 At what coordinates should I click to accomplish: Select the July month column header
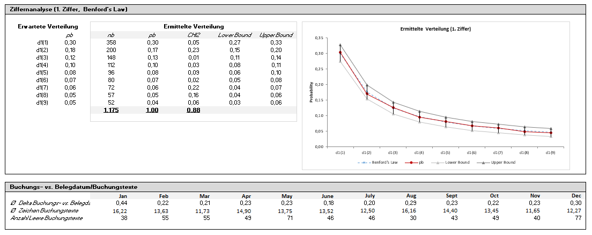(x=369, y=196)
